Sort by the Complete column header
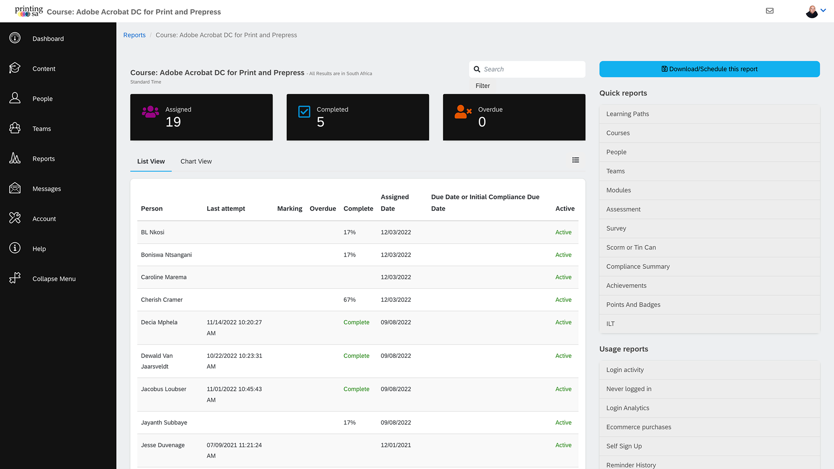This screenshot has height=469, width=834. click(358, 209)
